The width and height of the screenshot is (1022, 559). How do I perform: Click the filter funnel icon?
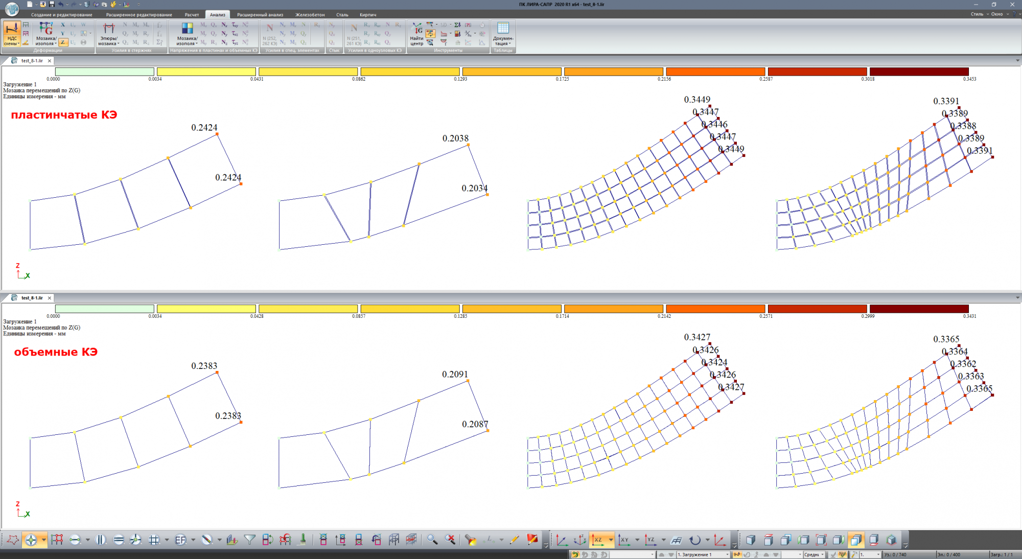tap(249, 540)
